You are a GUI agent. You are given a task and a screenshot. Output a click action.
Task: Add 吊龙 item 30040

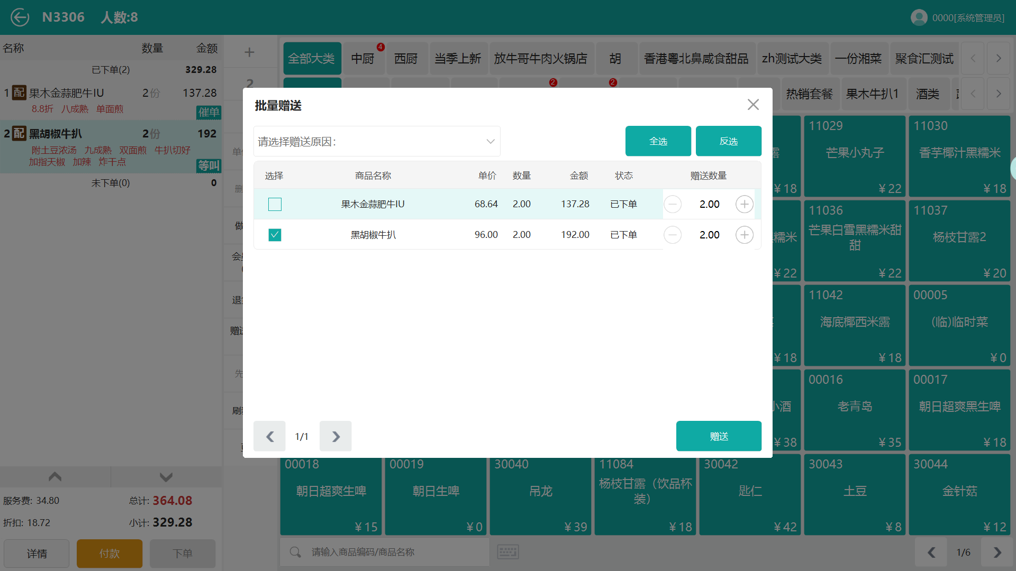coord(540,495)
